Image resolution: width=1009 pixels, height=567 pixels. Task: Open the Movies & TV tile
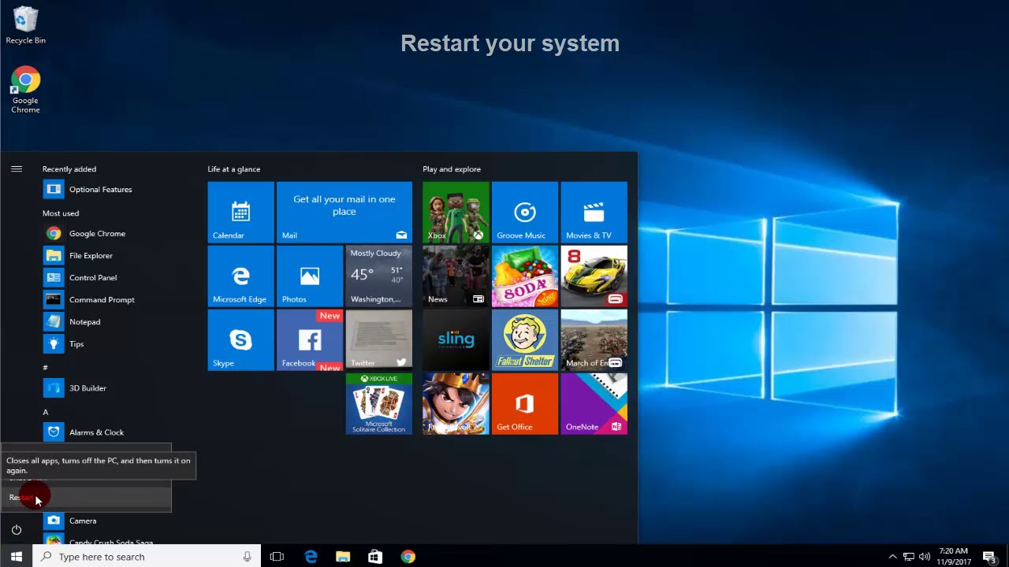click(x=594, y=213)
